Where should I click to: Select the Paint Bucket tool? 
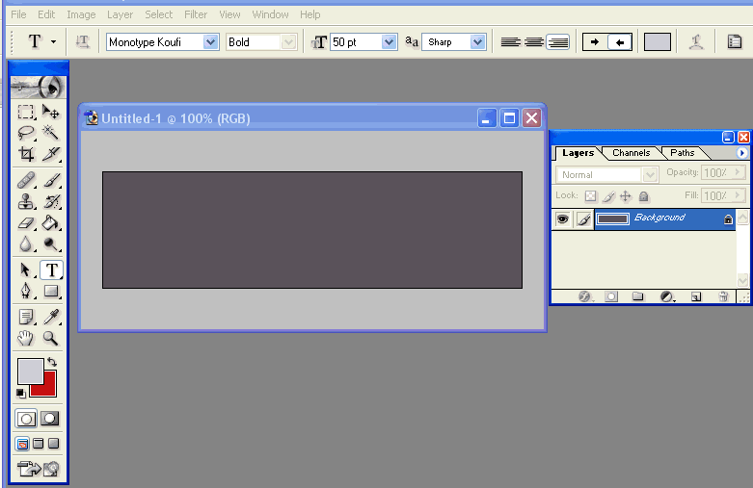(51, 224)
